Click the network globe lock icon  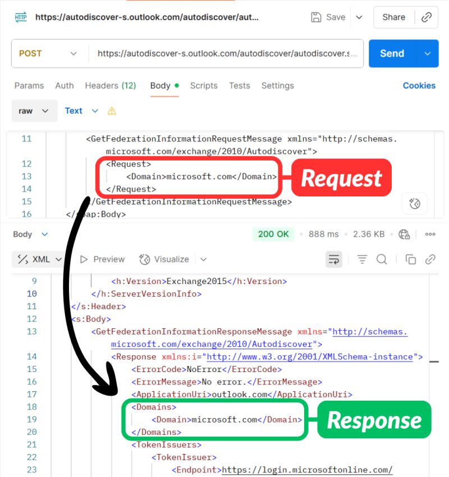pos(404,234)
